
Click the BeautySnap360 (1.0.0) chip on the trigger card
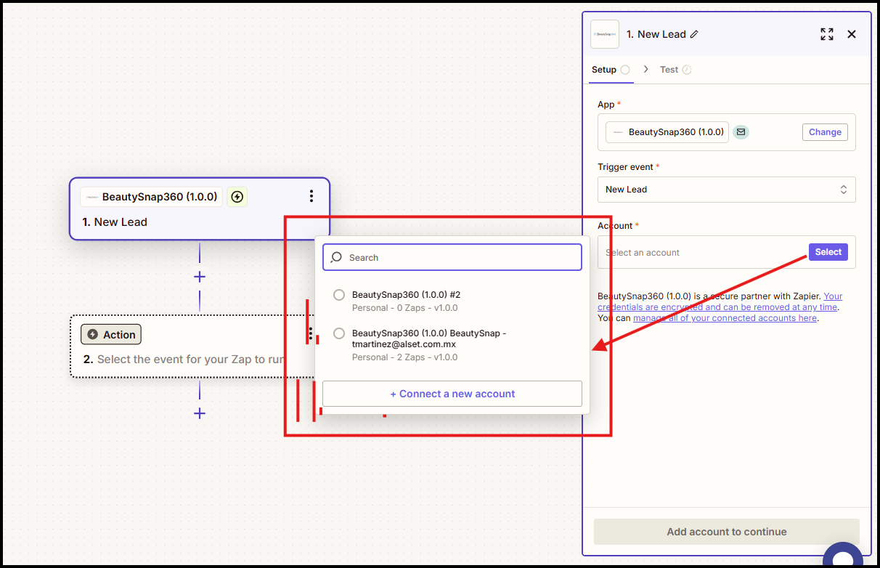click(152, 197)
